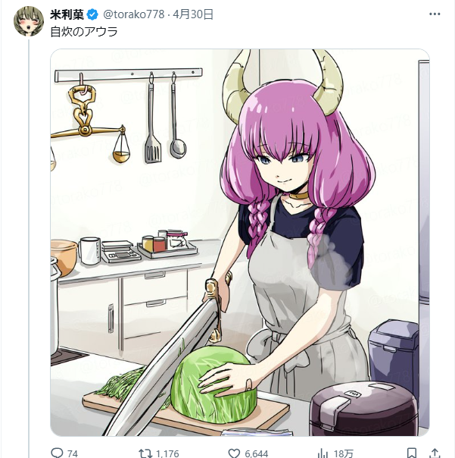
Task: Click the 1,176 reposts count
Action: click(167, 453)
